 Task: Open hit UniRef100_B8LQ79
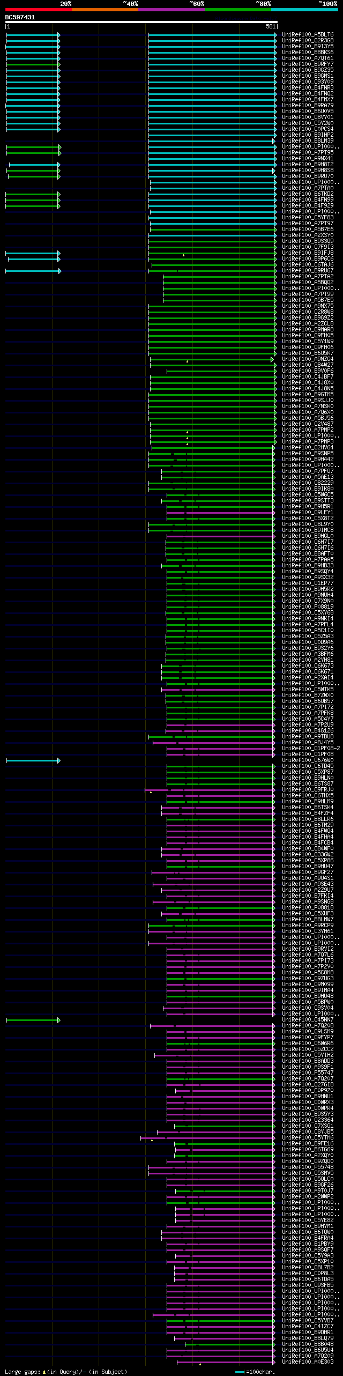click(x=308, y=1338)
